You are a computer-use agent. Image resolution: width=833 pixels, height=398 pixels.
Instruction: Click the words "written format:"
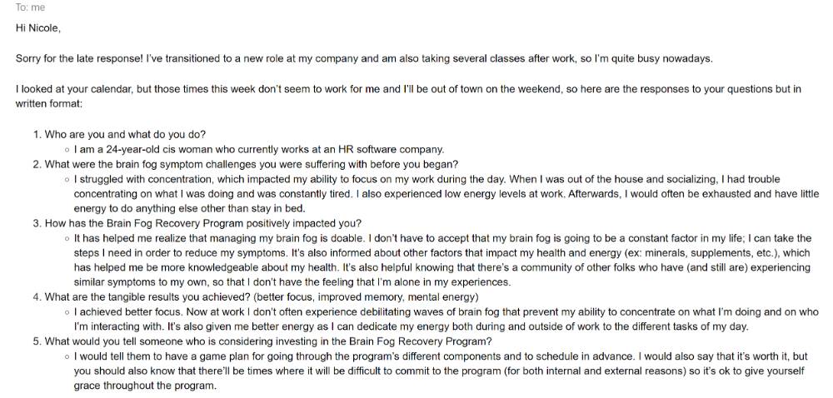49,105
